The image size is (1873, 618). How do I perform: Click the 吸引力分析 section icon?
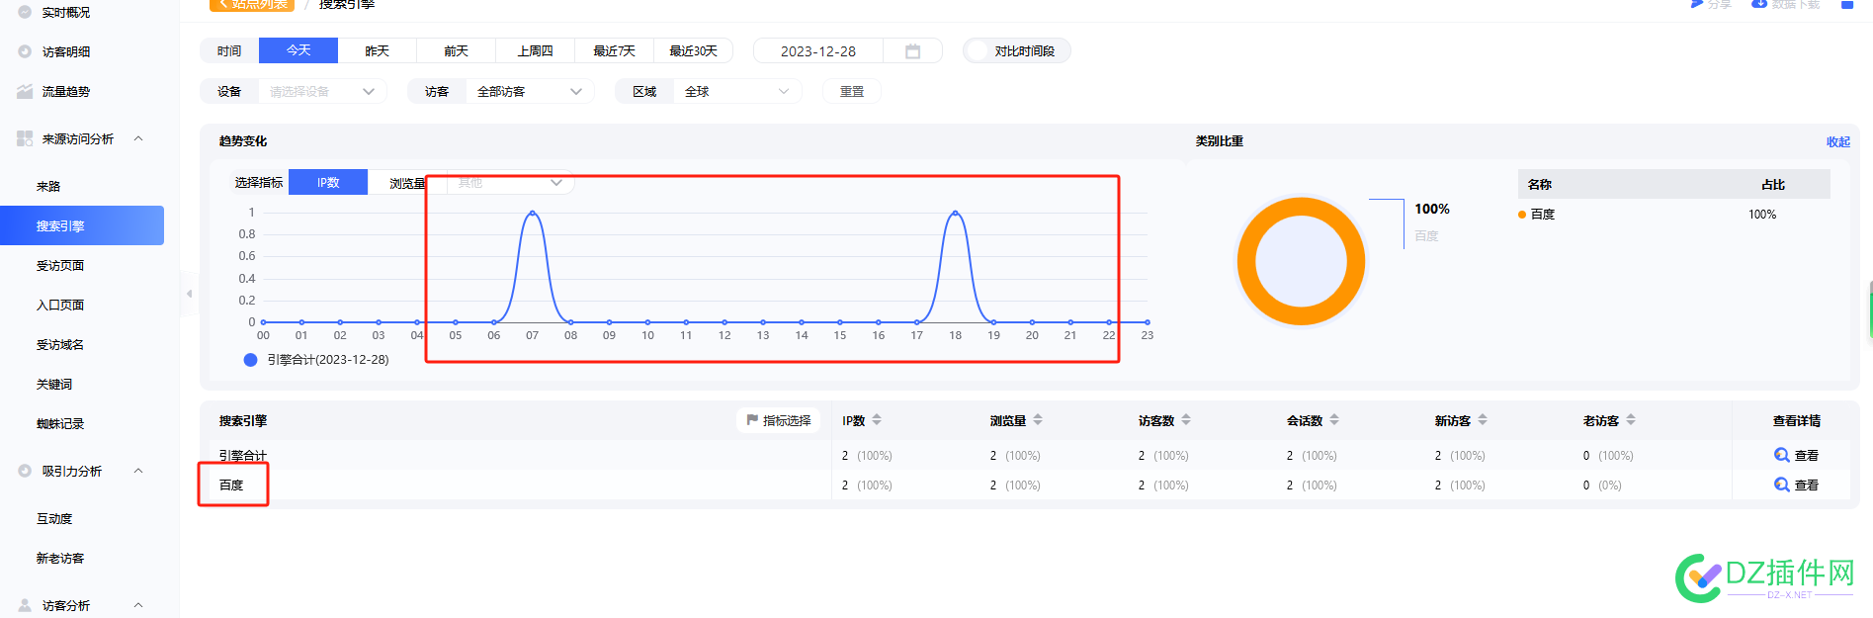25,472
